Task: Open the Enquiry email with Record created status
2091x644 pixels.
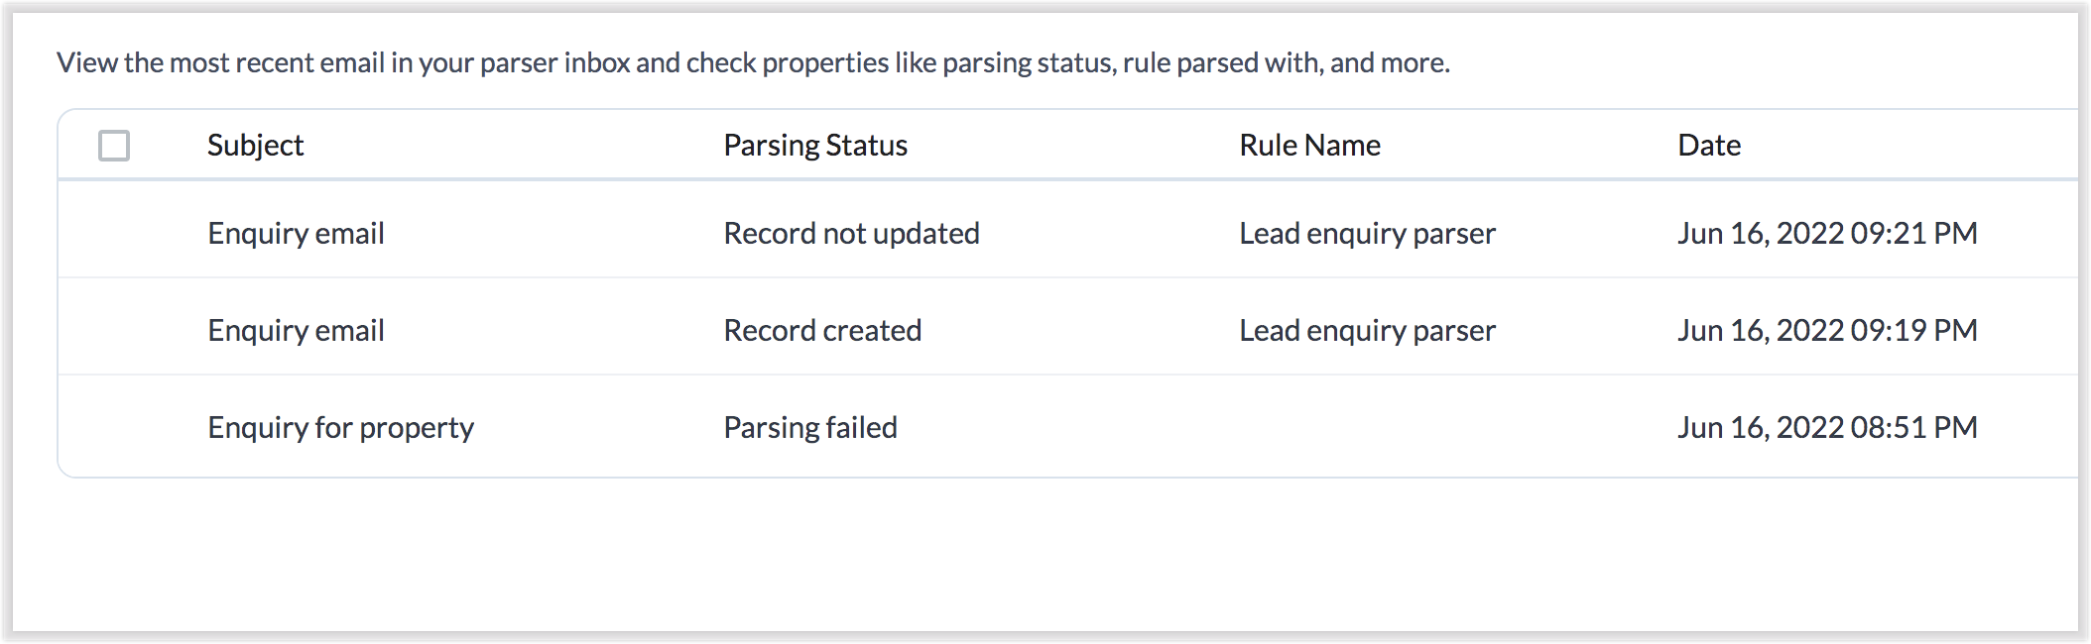Action: pyautogui.click(x=296, y=331)
